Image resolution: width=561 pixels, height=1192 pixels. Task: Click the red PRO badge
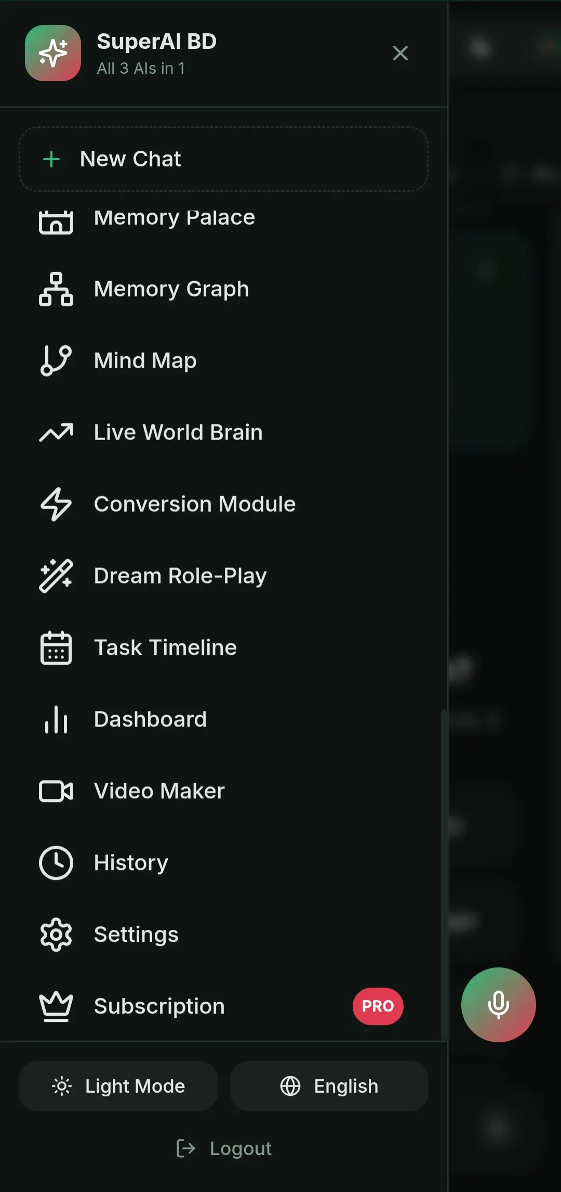[x=378, y=1006]
